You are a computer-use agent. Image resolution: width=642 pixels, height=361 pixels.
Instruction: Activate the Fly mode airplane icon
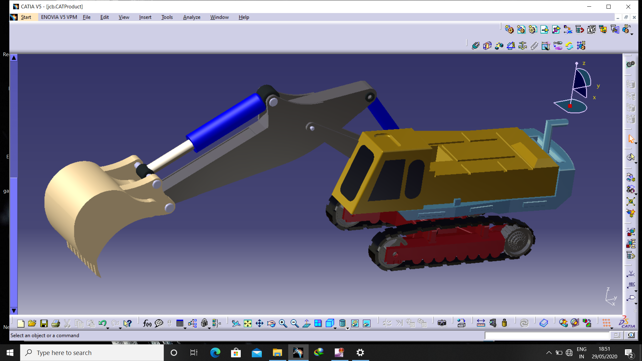pyautogui.click(x=236, y=323)
